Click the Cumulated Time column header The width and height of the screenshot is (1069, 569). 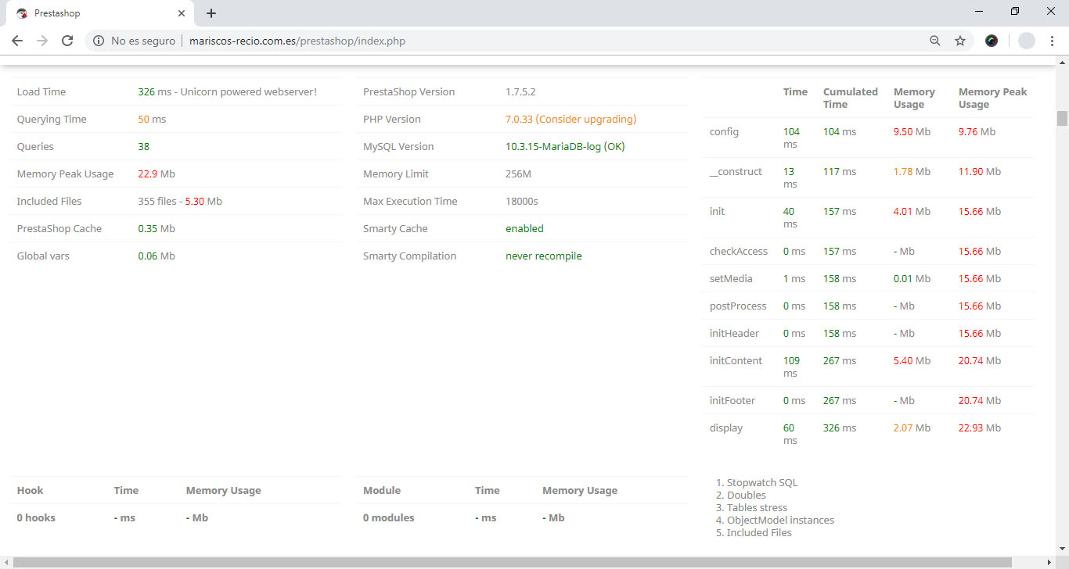point(851,98)
